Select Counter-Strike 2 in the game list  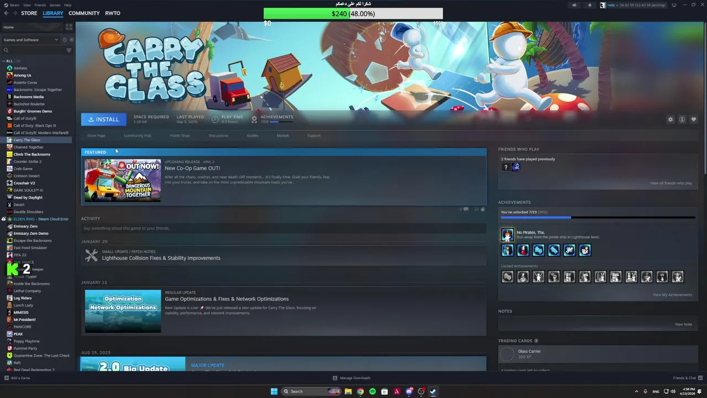coord(27,161)
